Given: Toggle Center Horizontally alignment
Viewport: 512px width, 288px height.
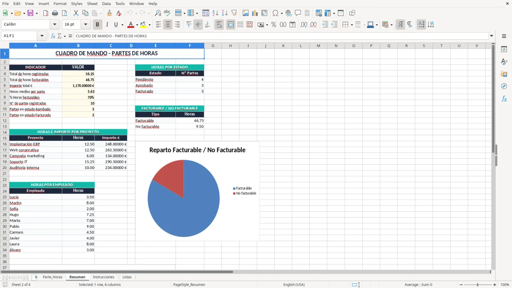Looking at the screenshot, I should tap(168, 25).
